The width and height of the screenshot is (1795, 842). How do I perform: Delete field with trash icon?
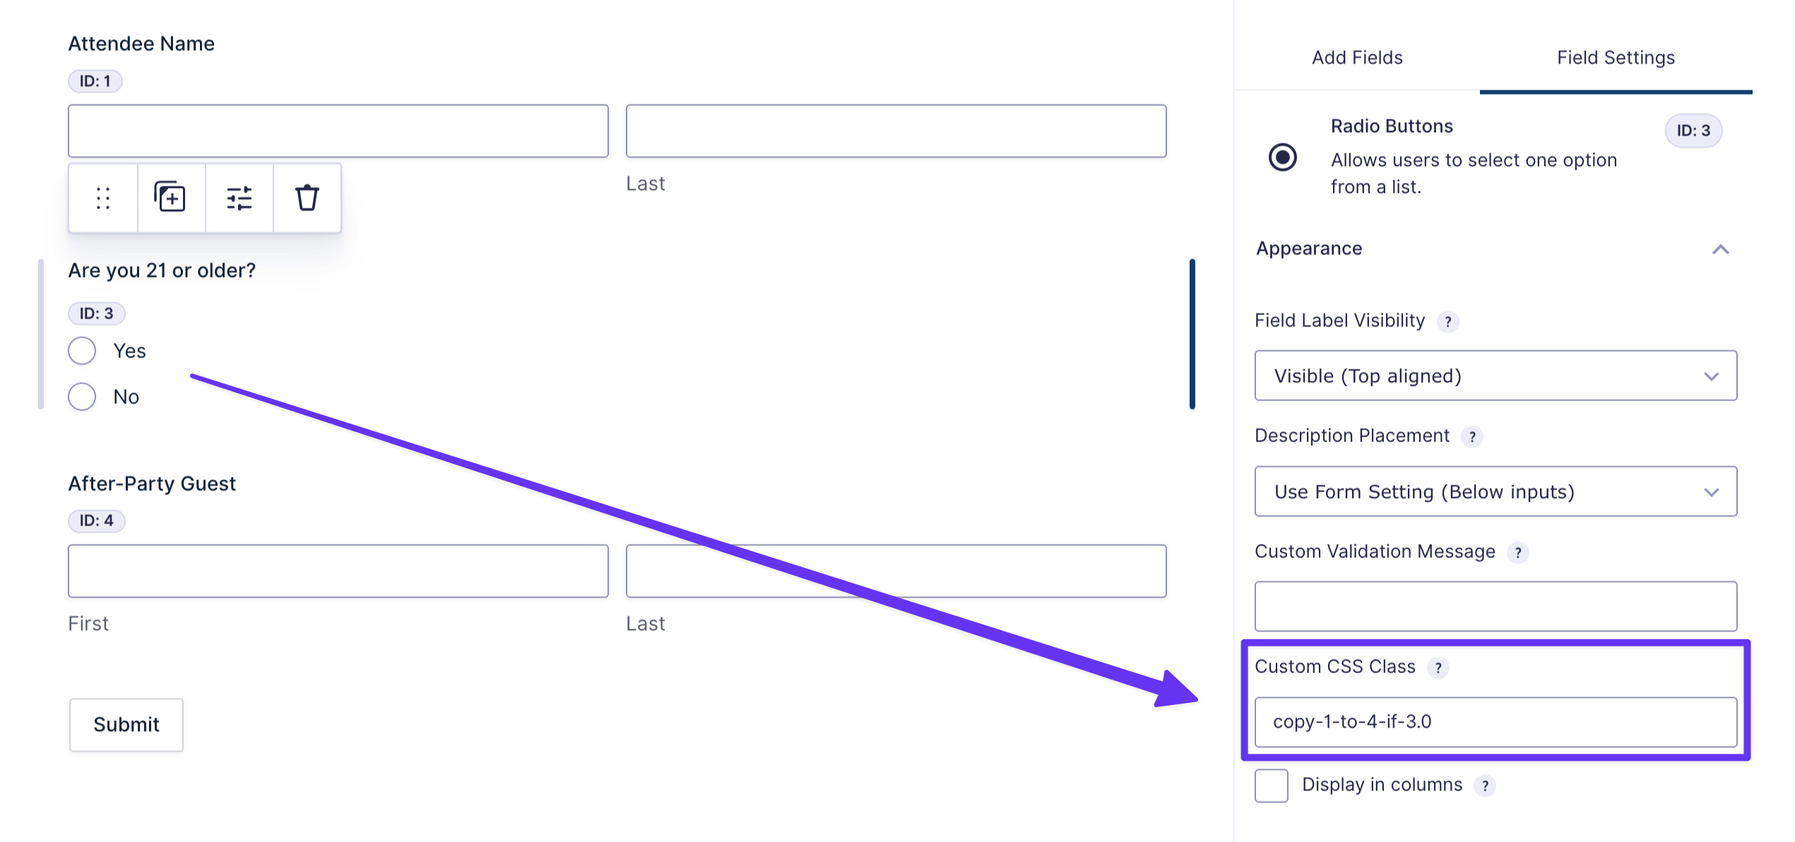[307, 198]
